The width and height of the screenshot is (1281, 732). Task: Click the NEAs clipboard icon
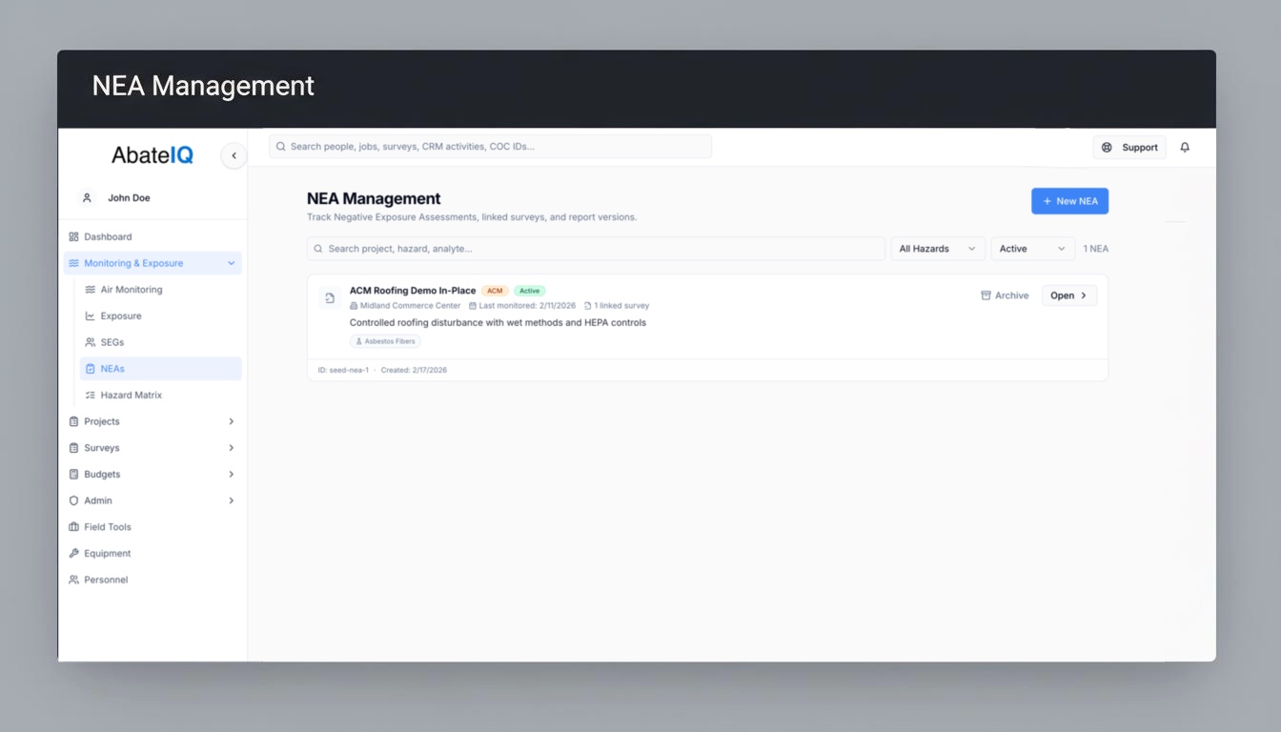(x=91, y=369)
